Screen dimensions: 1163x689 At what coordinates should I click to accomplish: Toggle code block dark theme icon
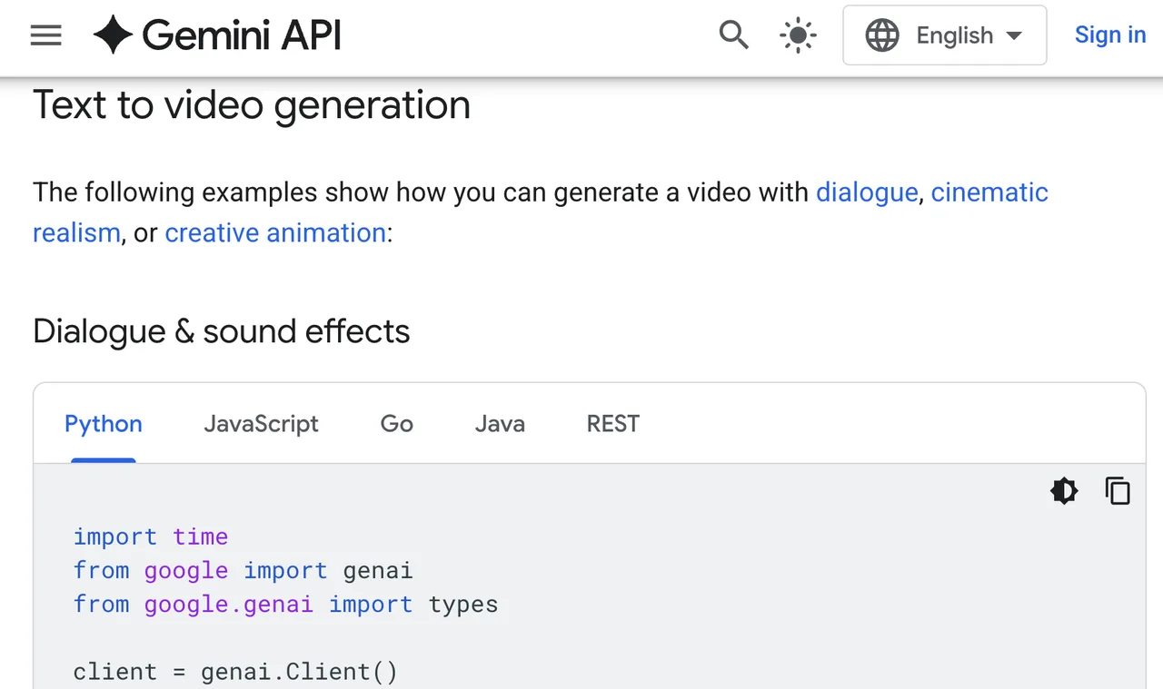point(1064,491)
